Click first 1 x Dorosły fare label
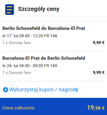Image resolution: width=107 pixels, height=115 pixels. pyautogui.click(x=17, y=43)
